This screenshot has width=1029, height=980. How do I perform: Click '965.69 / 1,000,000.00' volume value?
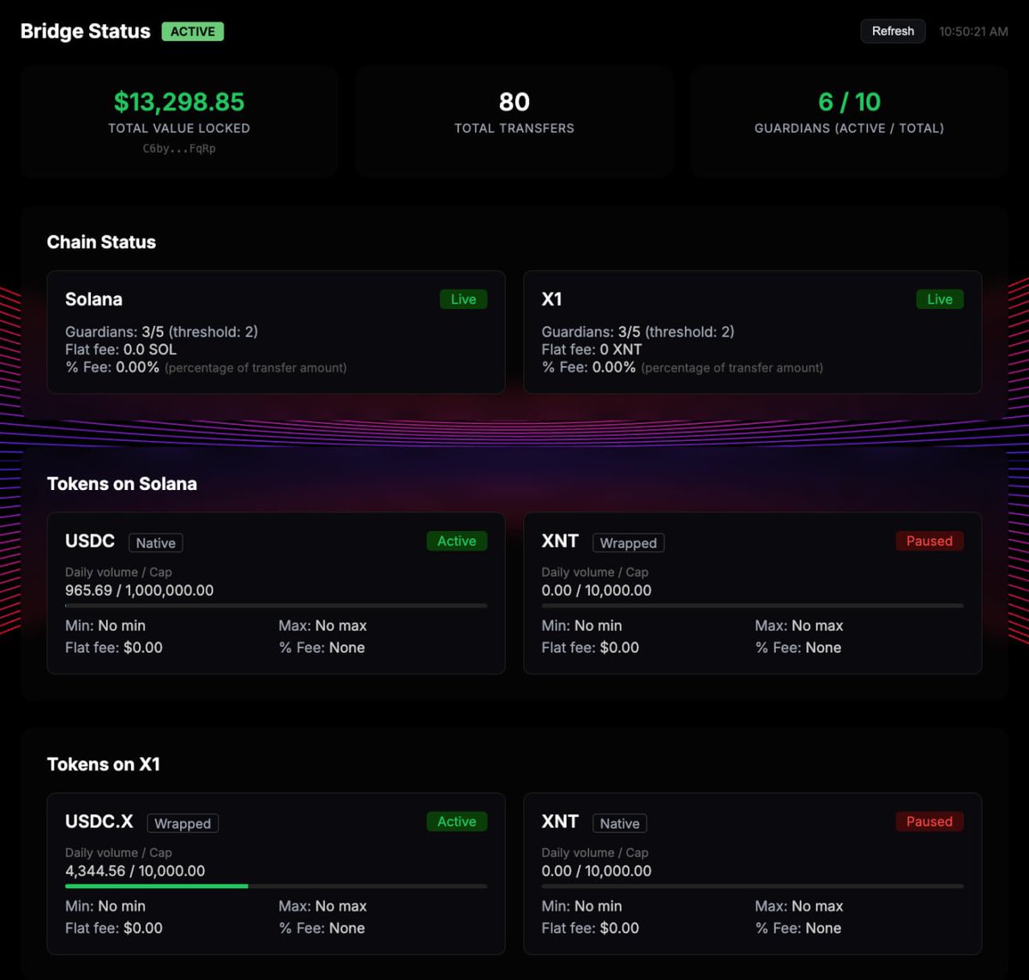point(140,590)
